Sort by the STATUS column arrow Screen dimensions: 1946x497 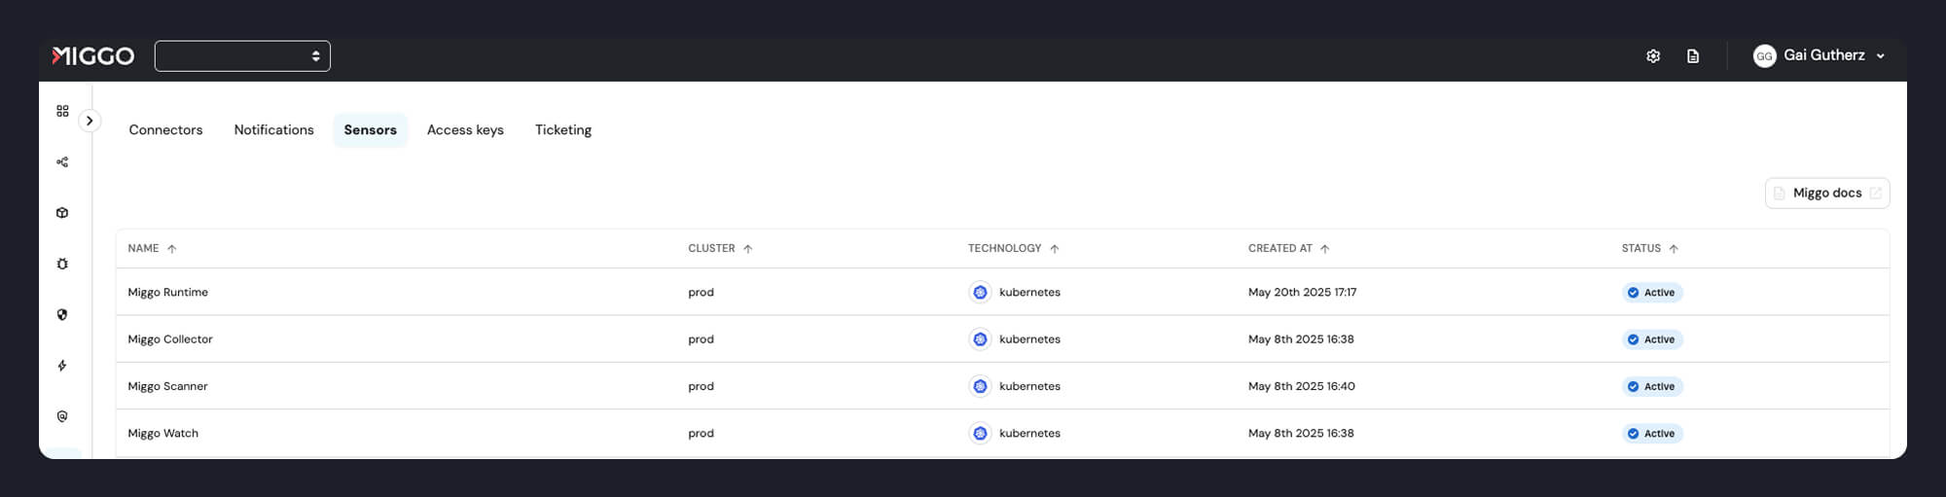[x=1674, y=249]
